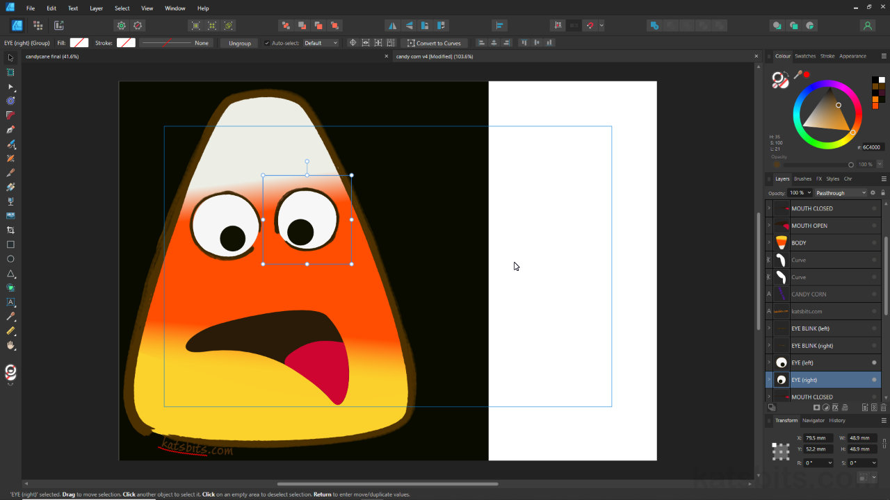Image resolution: width=890 pixels, height=500 pixels.
Task: Toggle visibility of EYE (left) layer
Action: 874,362
